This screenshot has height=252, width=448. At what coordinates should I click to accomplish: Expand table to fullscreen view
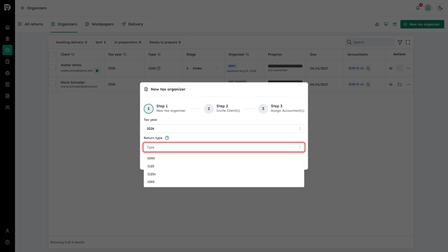click(x=408, y=42)
